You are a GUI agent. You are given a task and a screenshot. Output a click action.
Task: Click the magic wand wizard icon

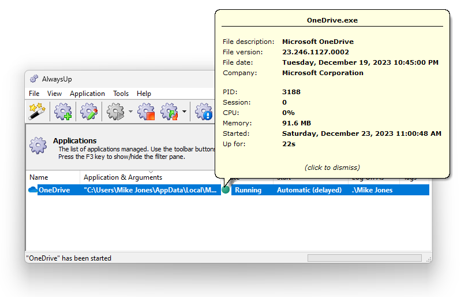click(x=37, y=112)
